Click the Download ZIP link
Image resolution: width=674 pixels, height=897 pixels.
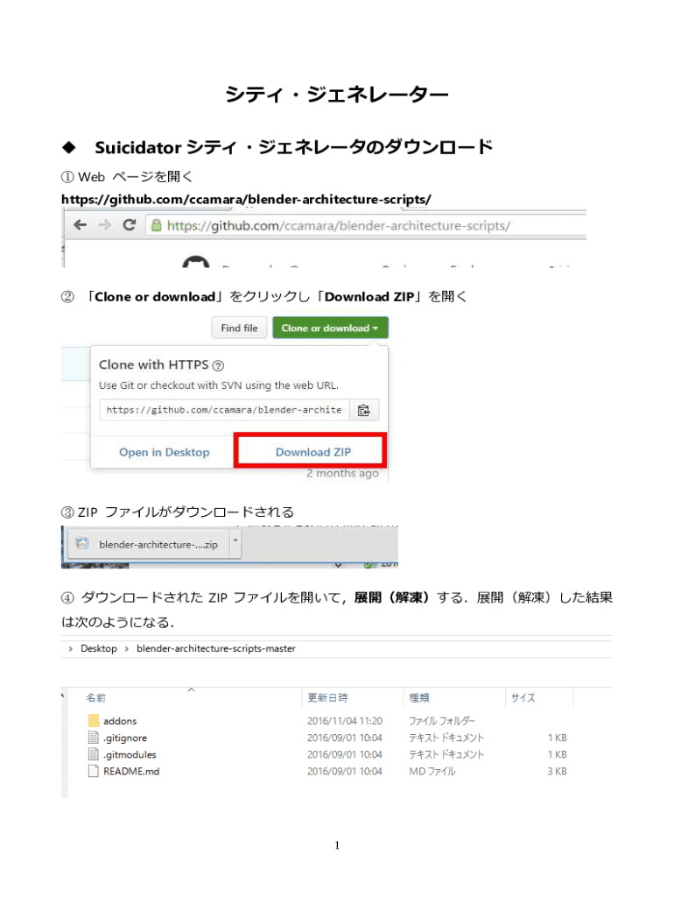tap(313, 452)
